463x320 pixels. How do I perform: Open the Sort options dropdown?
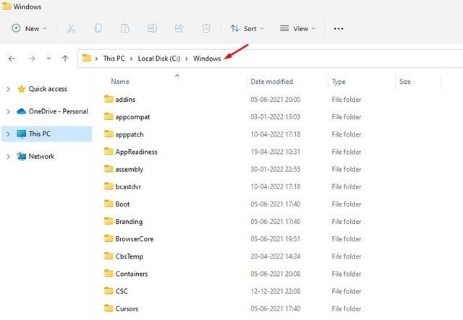point(247,29)
